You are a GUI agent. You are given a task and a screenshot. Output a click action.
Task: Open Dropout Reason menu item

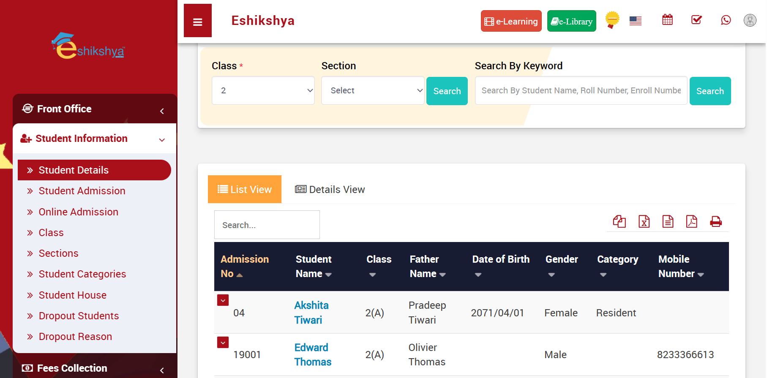(x=75, y=337)
